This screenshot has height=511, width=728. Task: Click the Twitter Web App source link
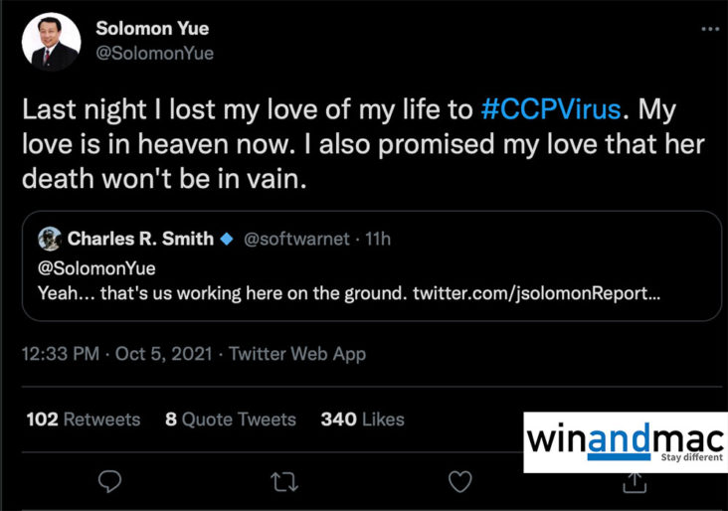[x=298, y=354]
